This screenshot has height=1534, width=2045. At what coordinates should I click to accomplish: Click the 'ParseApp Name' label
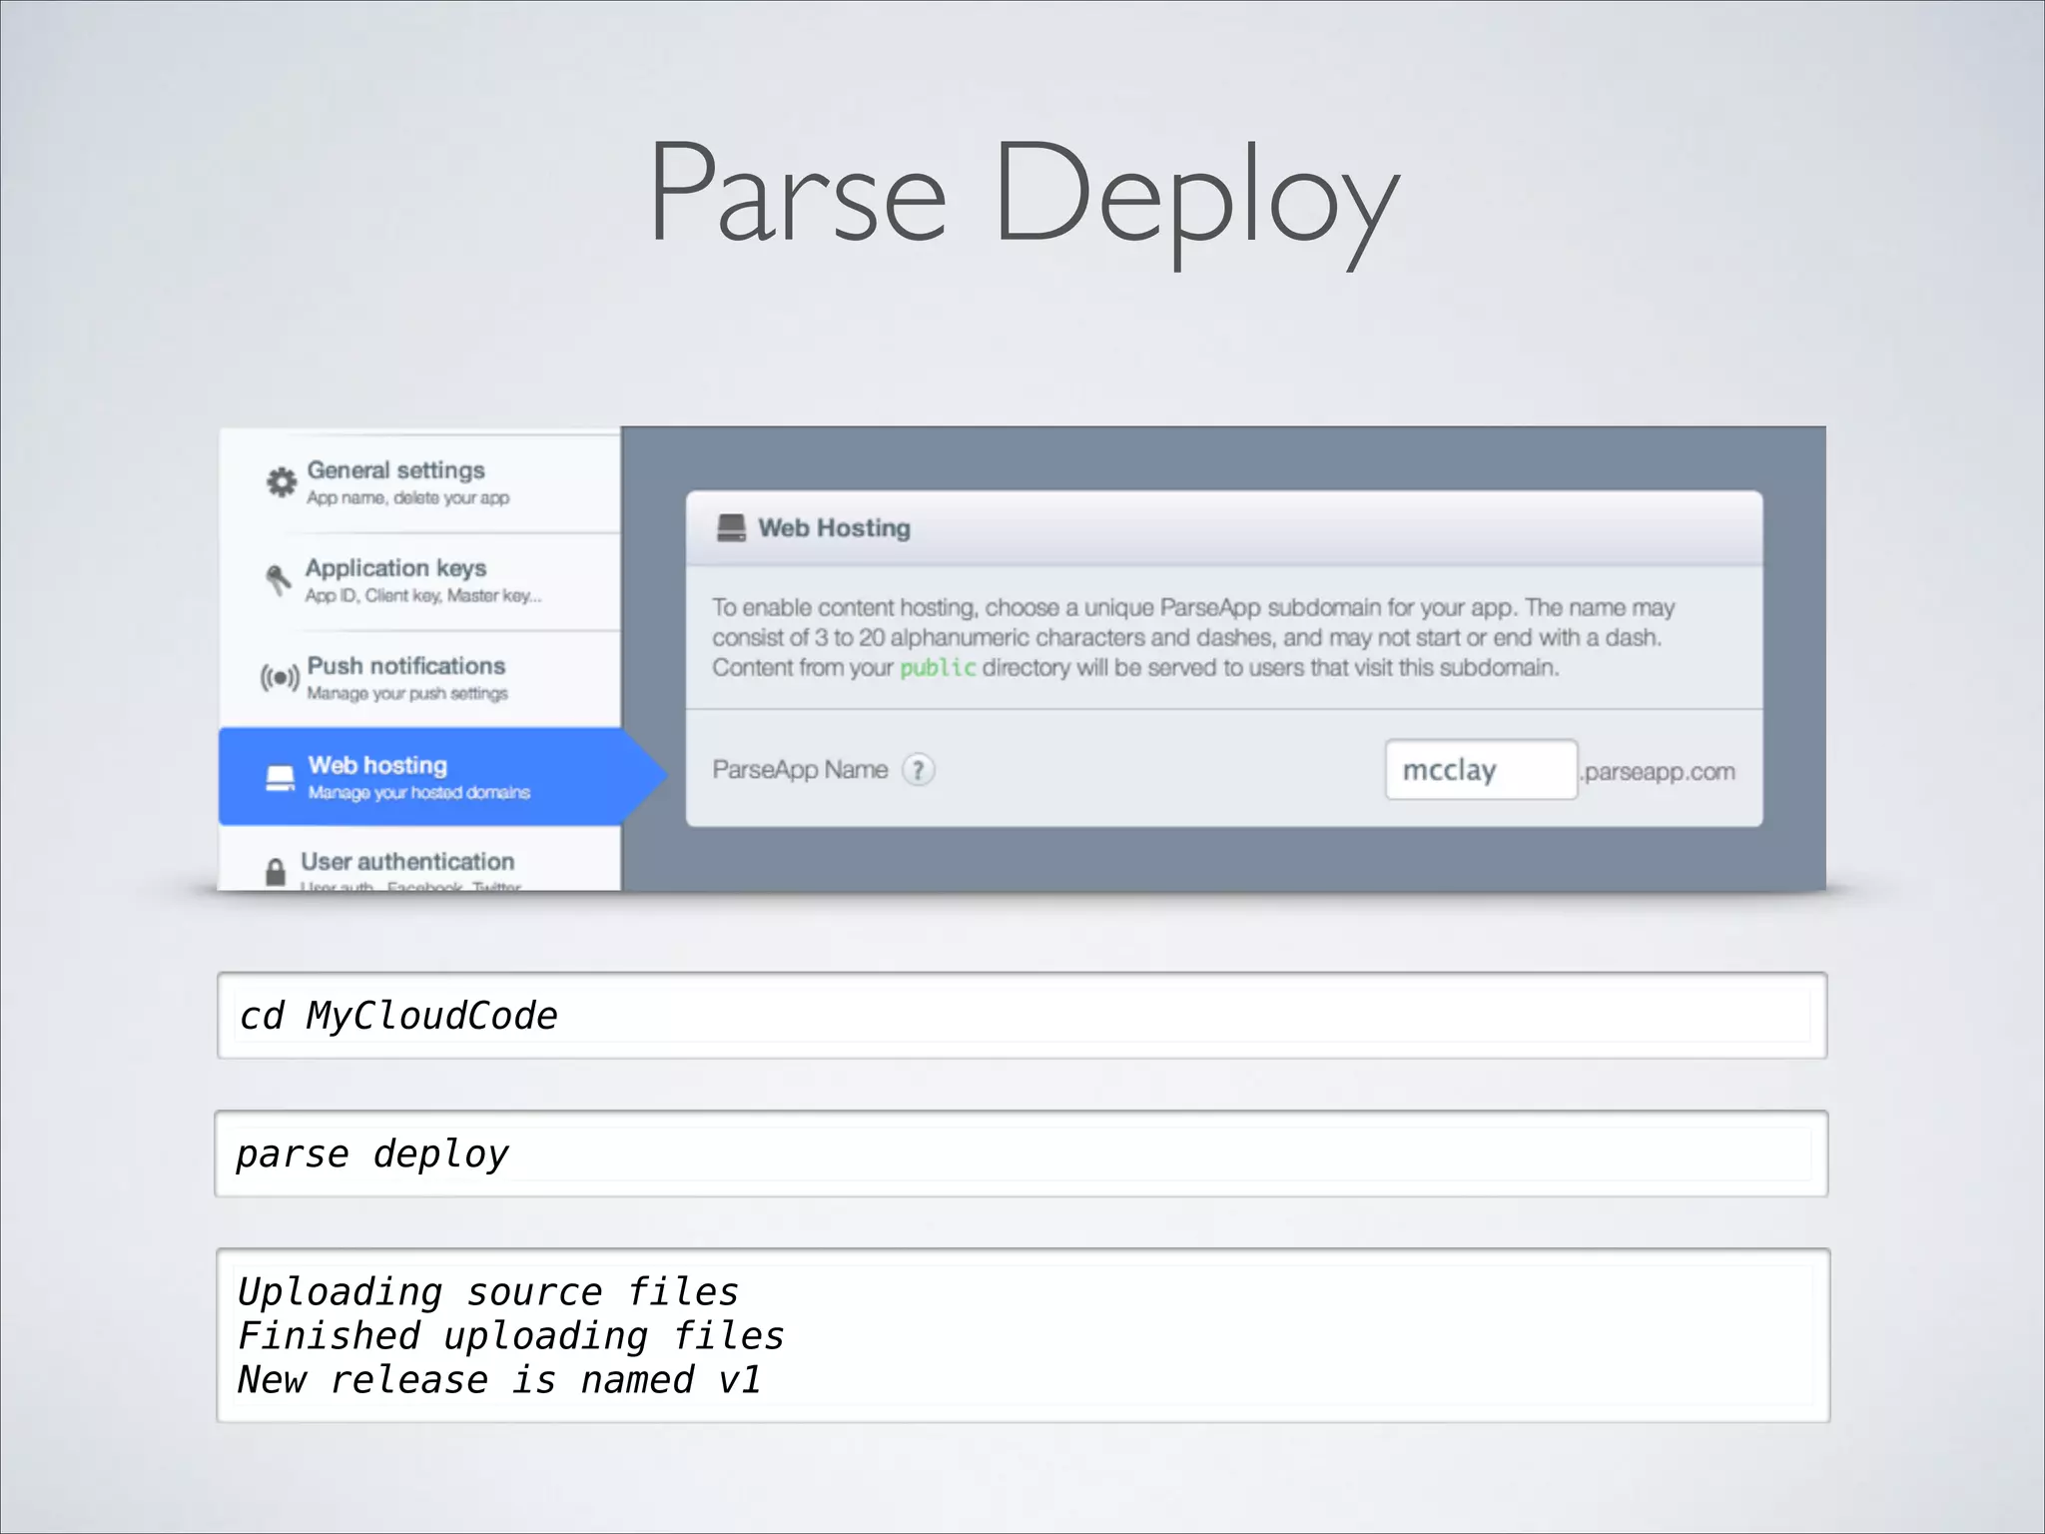tap(800, 770)
